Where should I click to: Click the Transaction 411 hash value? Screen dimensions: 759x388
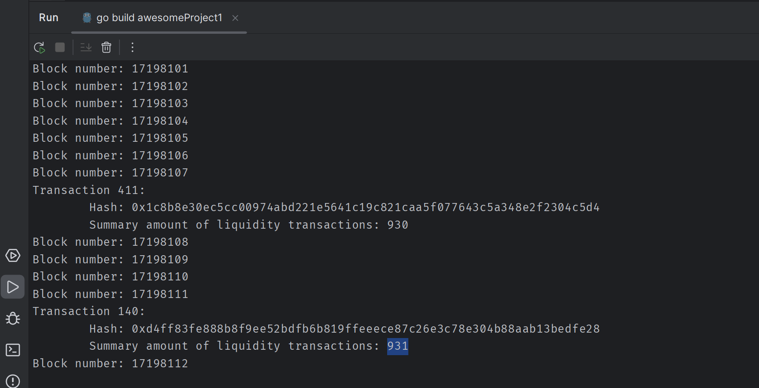click(365, 208)
